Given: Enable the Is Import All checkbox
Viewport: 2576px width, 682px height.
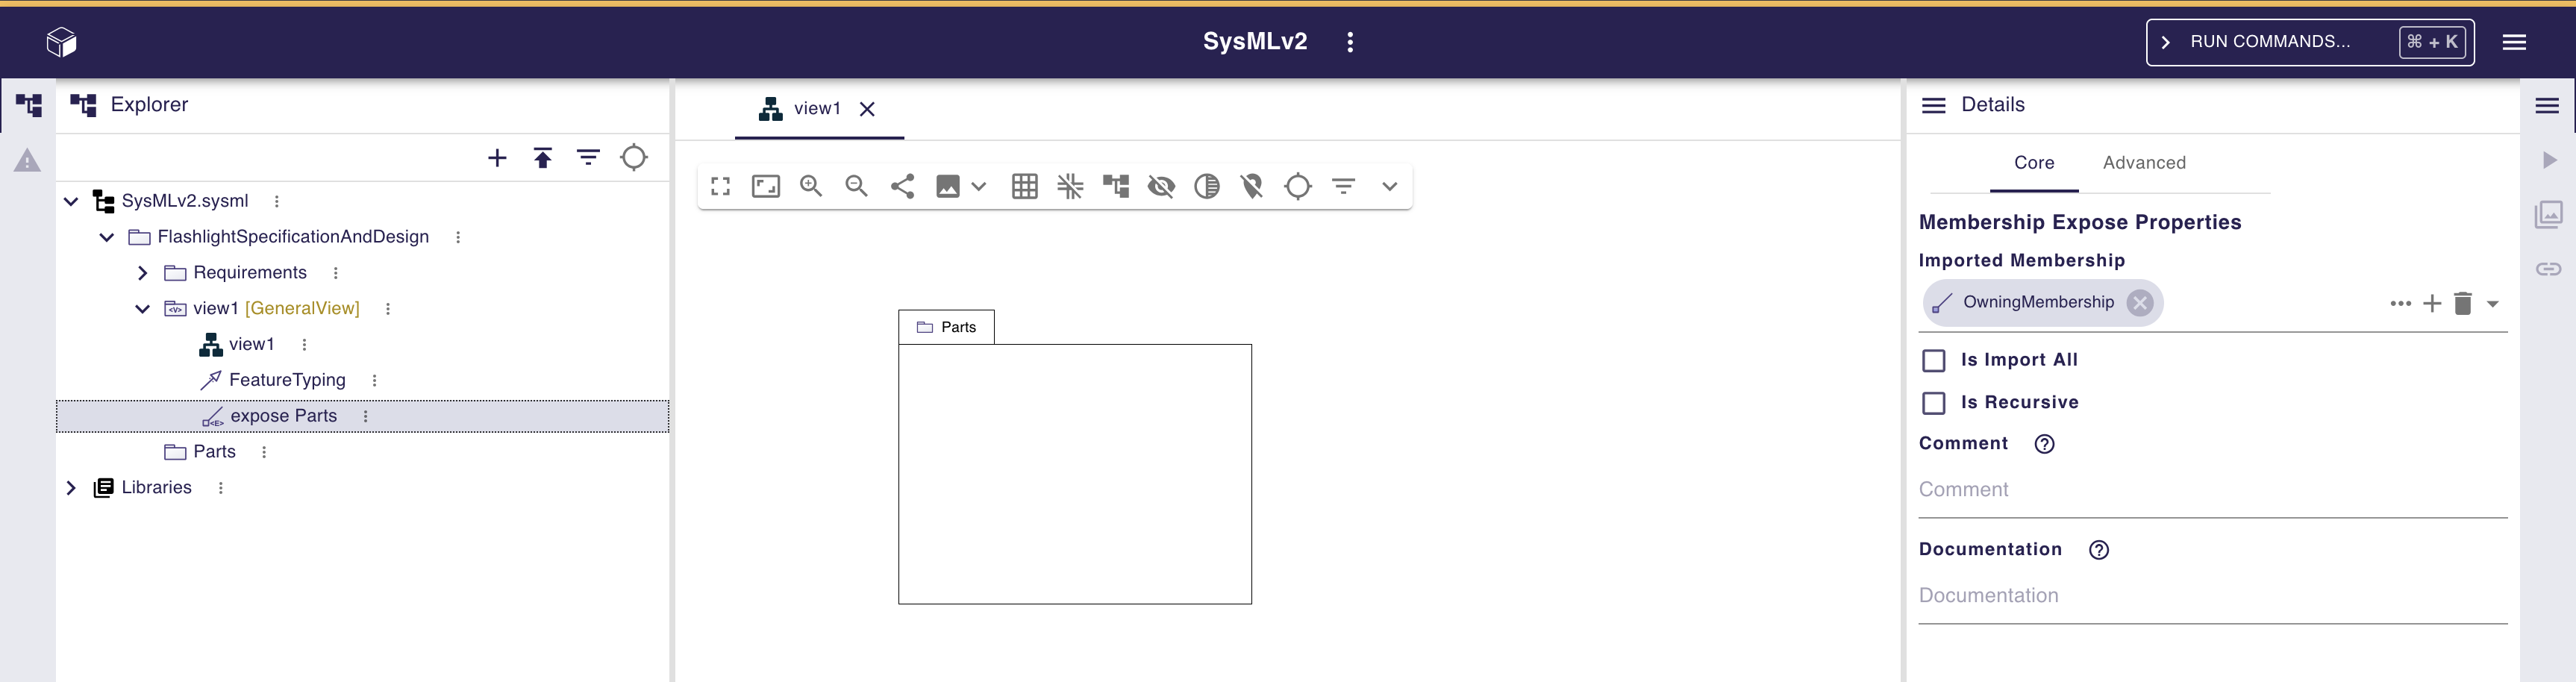Looking at the screenshot, I should (x=1934, y=360).
